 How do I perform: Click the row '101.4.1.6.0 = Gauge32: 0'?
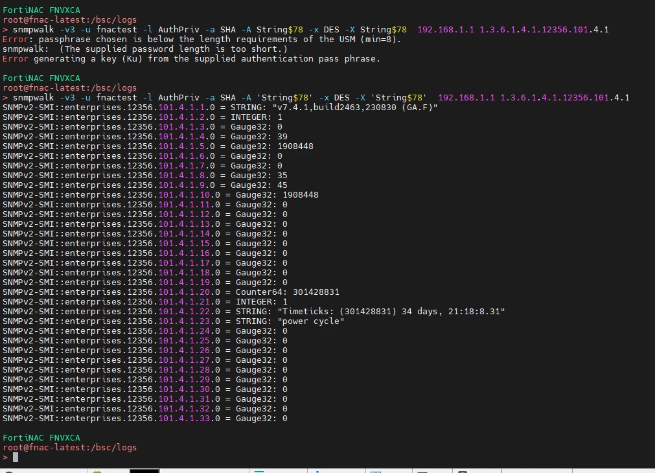[x=143, y=156]
